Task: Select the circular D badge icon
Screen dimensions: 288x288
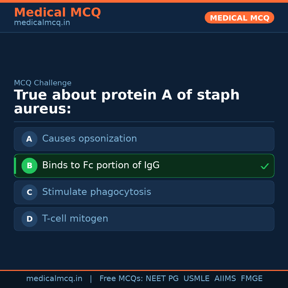Action: [29, 219]
